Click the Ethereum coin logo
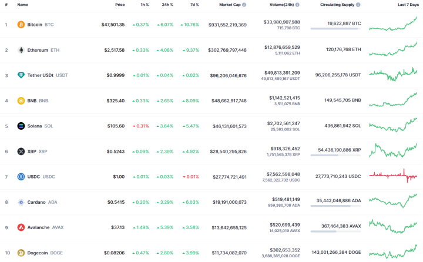The width and height of the screenshot is (423, 262). tap(21, 50)
